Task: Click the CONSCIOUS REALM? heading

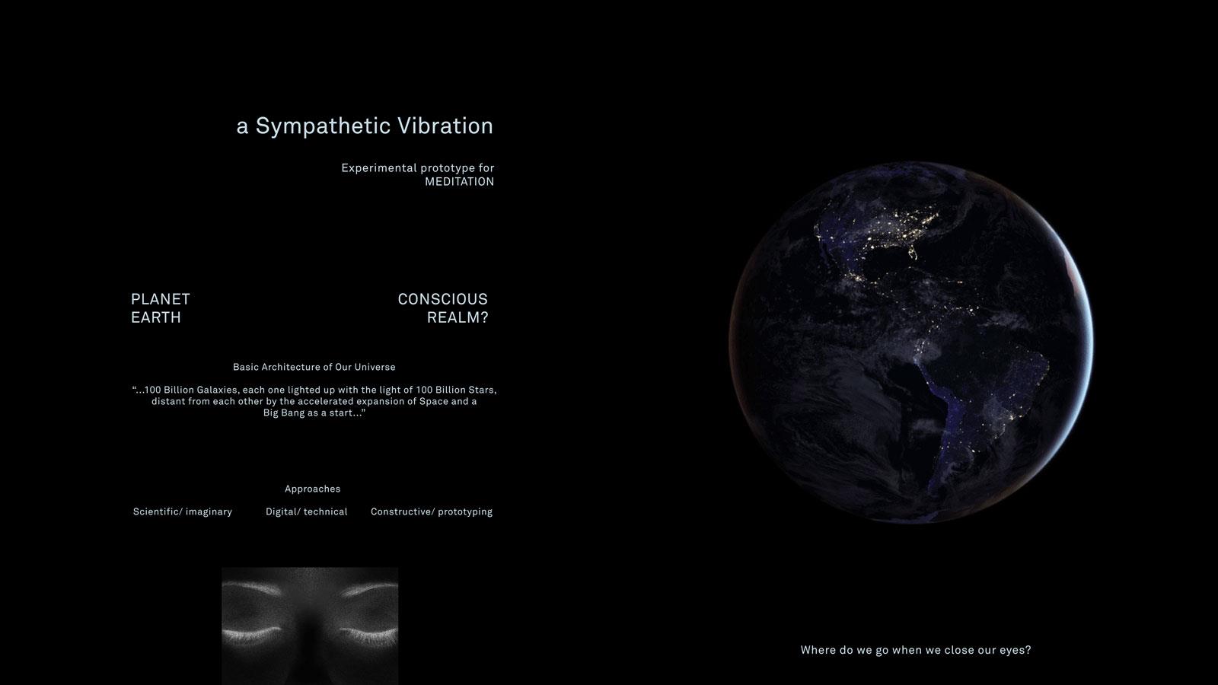Action: pyautogui.click(x=442, y=308)
